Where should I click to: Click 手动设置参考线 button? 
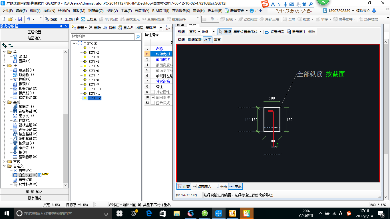pos(247,32)
